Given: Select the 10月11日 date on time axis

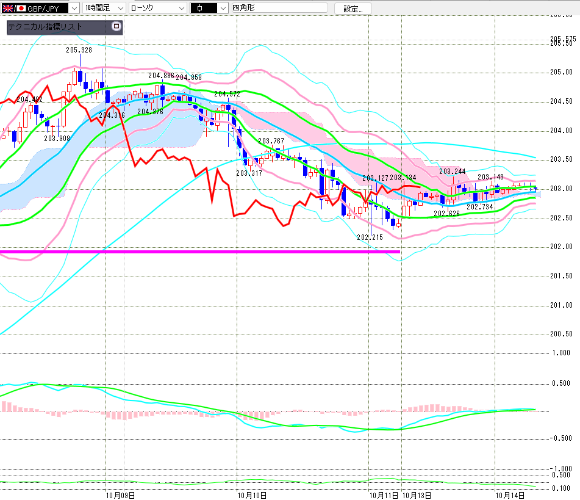Looking at the screenshot, I should click(384, 494).
